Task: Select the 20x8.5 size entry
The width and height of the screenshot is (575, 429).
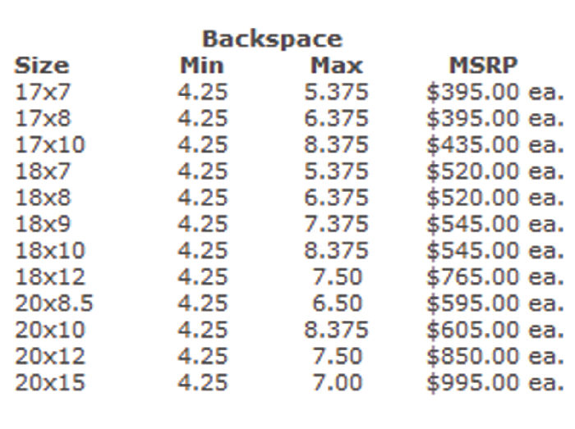Action: click(x=54, y=303)
